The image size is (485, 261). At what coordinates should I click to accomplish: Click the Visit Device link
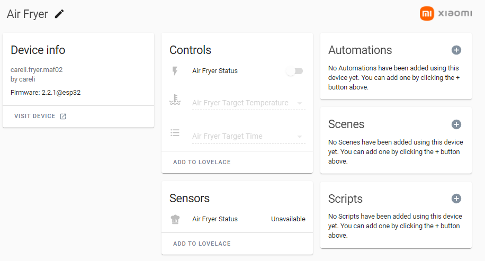click(35, 116)
